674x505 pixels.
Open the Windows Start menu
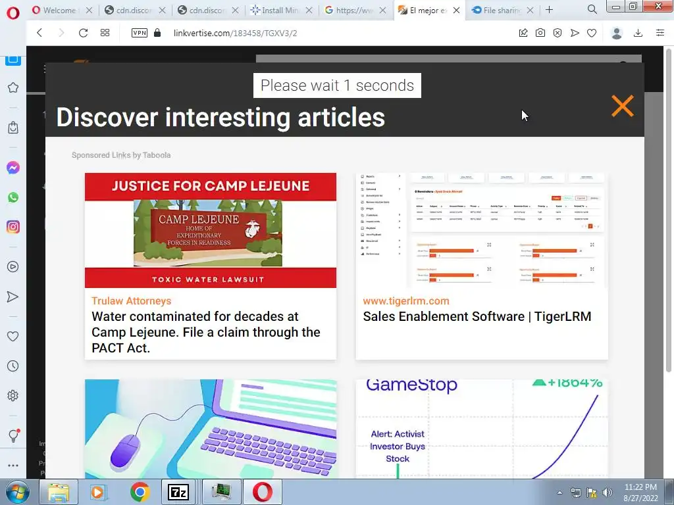point(17,492)
